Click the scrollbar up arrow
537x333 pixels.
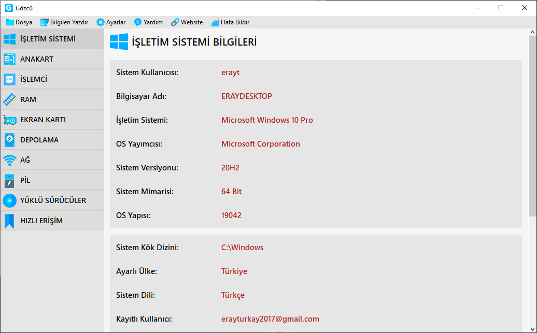[x=532, y=32]
